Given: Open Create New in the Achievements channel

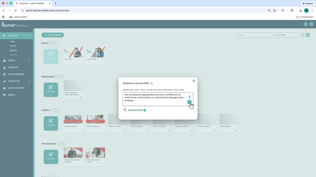Looking at the screenshot, I should click(51, 90).
